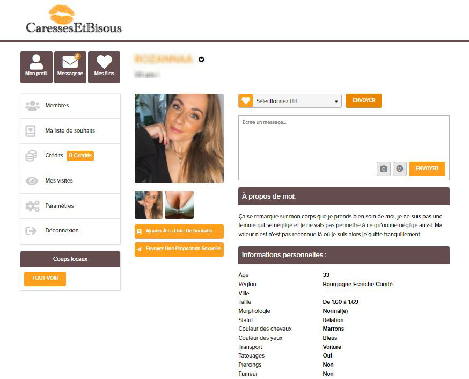Click the TOUT VOIR button
Image resolution: width=469 pixels, height=379 pixels.
[x=45, y=278]
